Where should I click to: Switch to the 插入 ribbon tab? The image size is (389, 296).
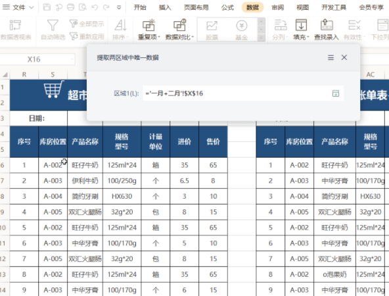(165, 7)
